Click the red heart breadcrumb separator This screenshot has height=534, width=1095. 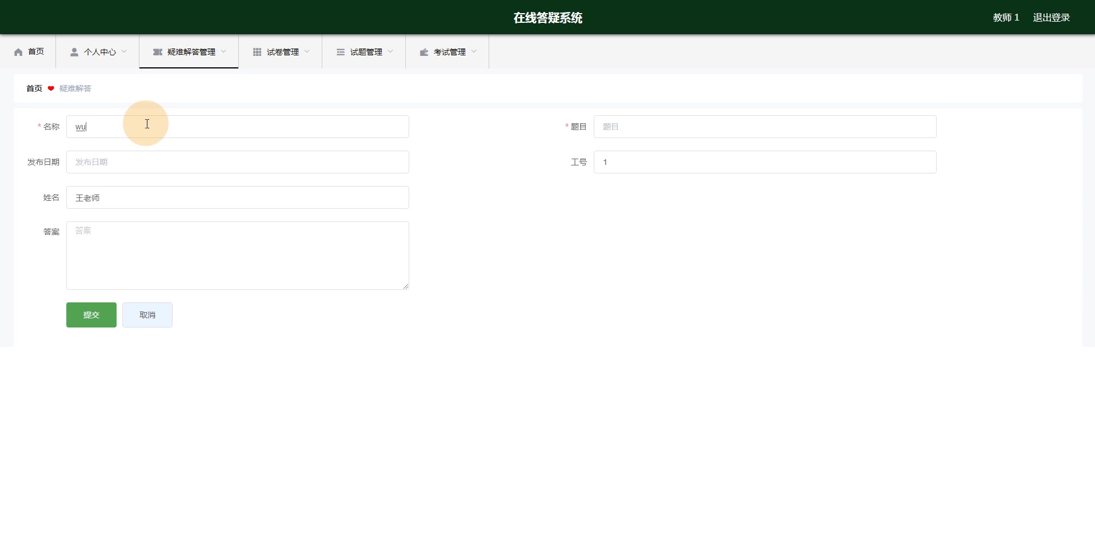click(x=51, y=88)
